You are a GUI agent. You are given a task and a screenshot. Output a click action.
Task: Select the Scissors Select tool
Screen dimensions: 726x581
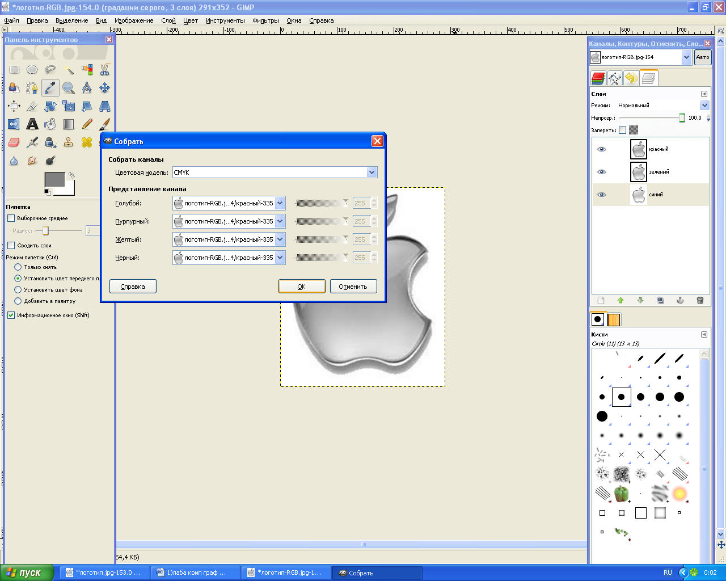[x=105, y=70]
